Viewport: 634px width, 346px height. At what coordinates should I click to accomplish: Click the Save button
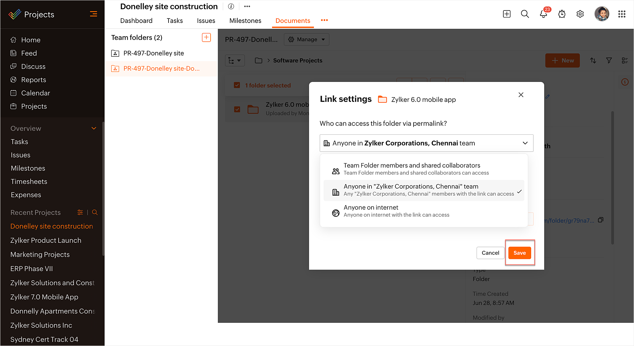click(x=519, y=253)
